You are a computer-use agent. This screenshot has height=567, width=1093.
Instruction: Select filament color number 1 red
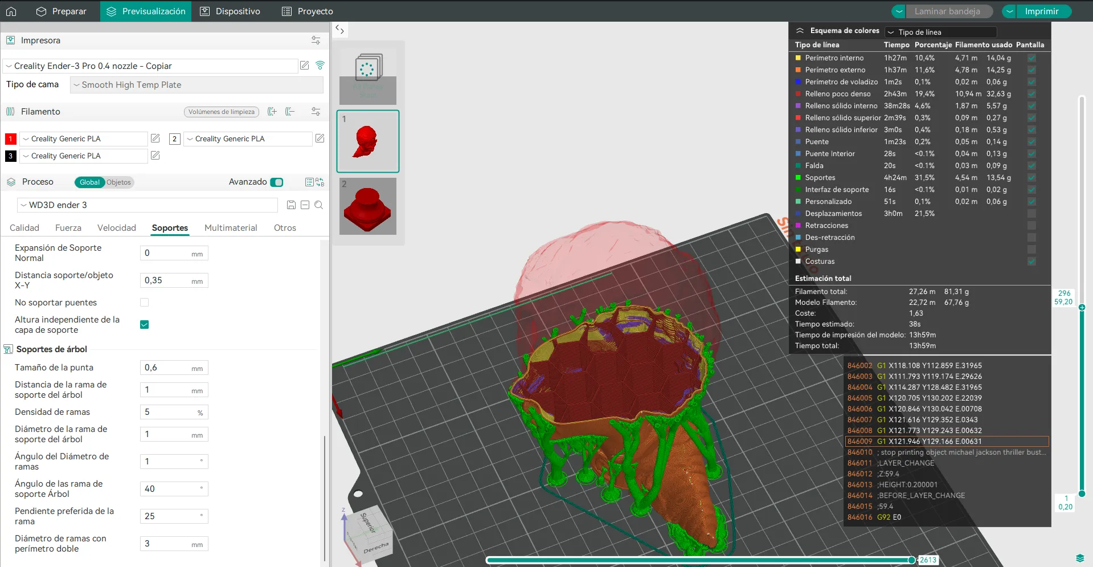pyautogui.click(x=10, y=138)
